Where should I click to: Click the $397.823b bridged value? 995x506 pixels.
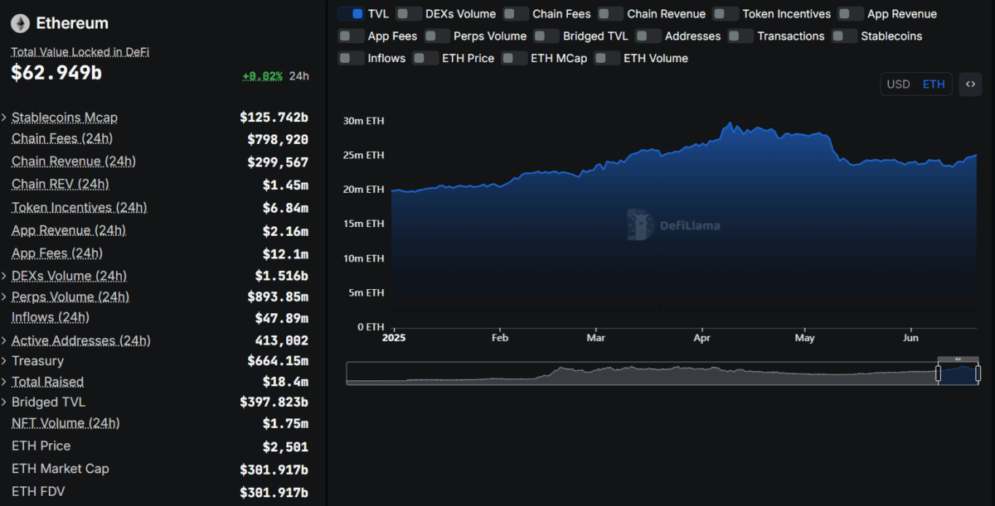pyautogui.click(x=274, y=402)
